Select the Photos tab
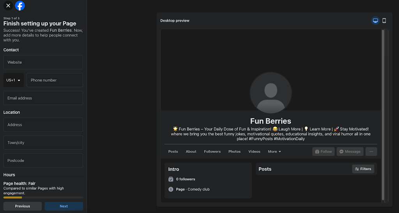This screenshot has width=399, height=213. point(234,152)
